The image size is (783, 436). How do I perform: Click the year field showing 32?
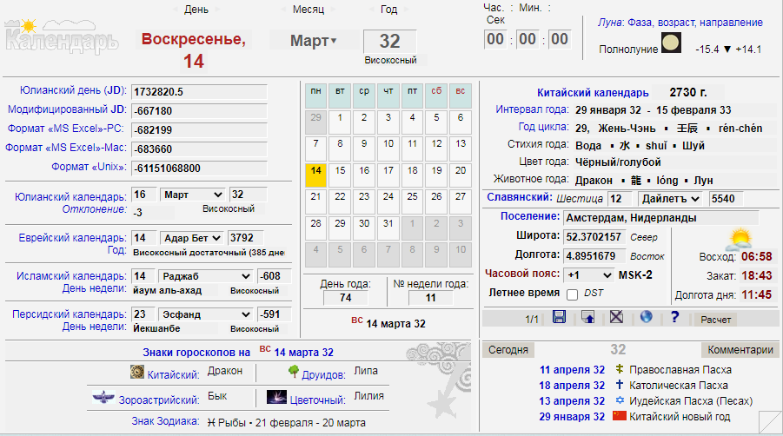pos(390,41)
